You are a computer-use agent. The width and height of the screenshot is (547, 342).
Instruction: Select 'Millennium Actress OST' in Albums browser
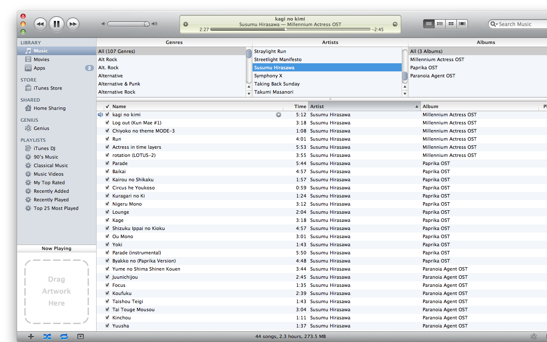tap(478, 59)
